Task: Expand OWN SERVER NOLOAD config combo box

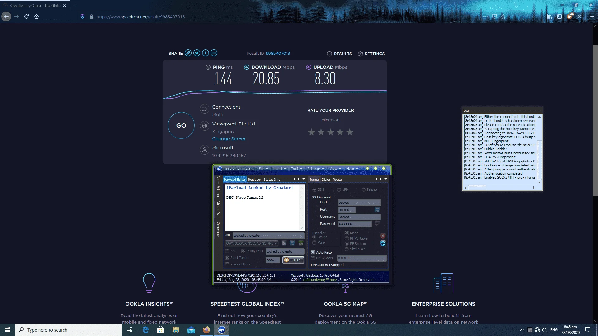Action: [275, 243]
